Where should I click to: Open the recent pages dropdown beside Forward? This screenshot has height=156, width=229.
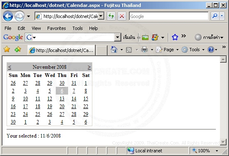click(28, 16)
